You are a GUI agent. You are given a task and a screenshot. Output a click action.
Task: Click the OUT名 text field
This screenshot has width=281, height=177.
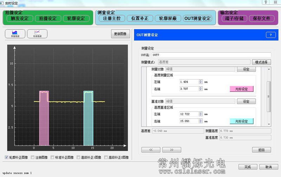click(211, 55)
